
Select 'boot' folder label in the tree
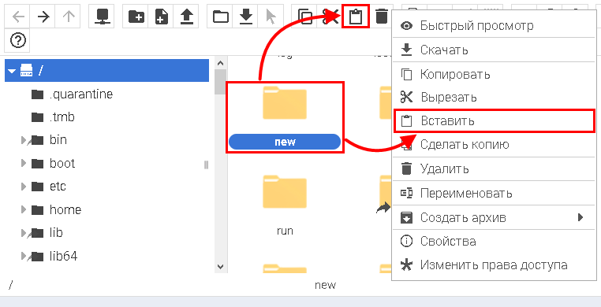tap(62, 163)
